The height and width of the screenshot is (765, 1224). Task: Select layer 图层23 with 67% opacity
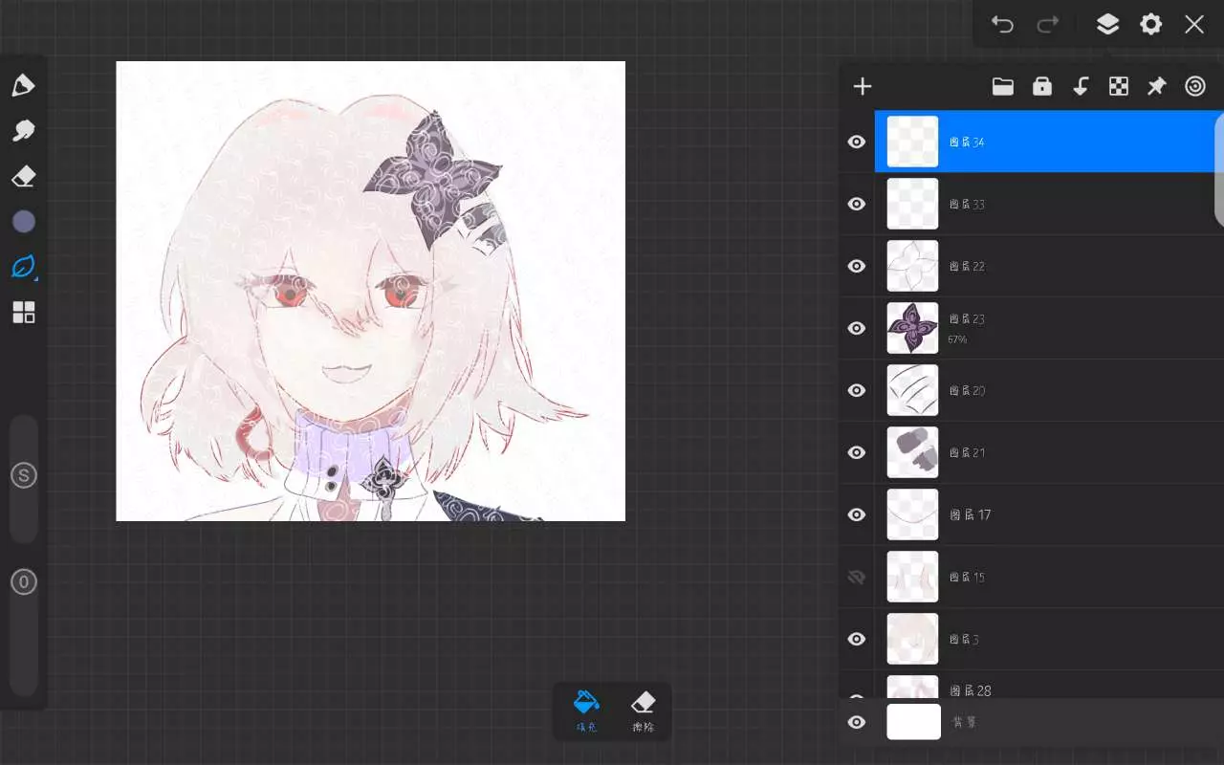tap(1052, 328)
